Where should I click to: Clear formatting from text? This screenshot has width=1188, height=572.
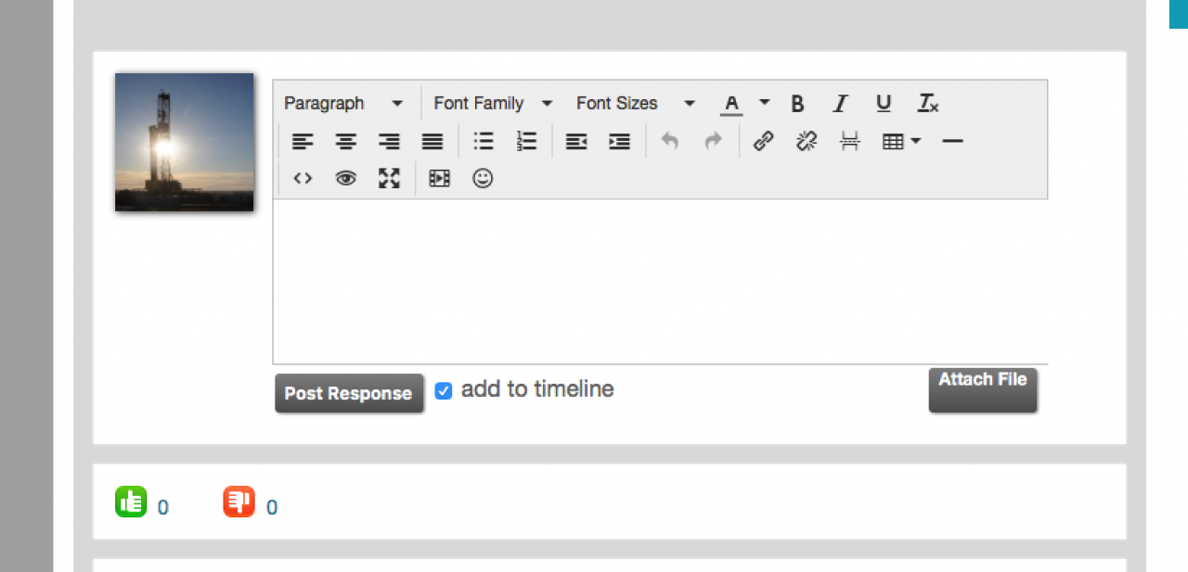(x=928, y=104)
